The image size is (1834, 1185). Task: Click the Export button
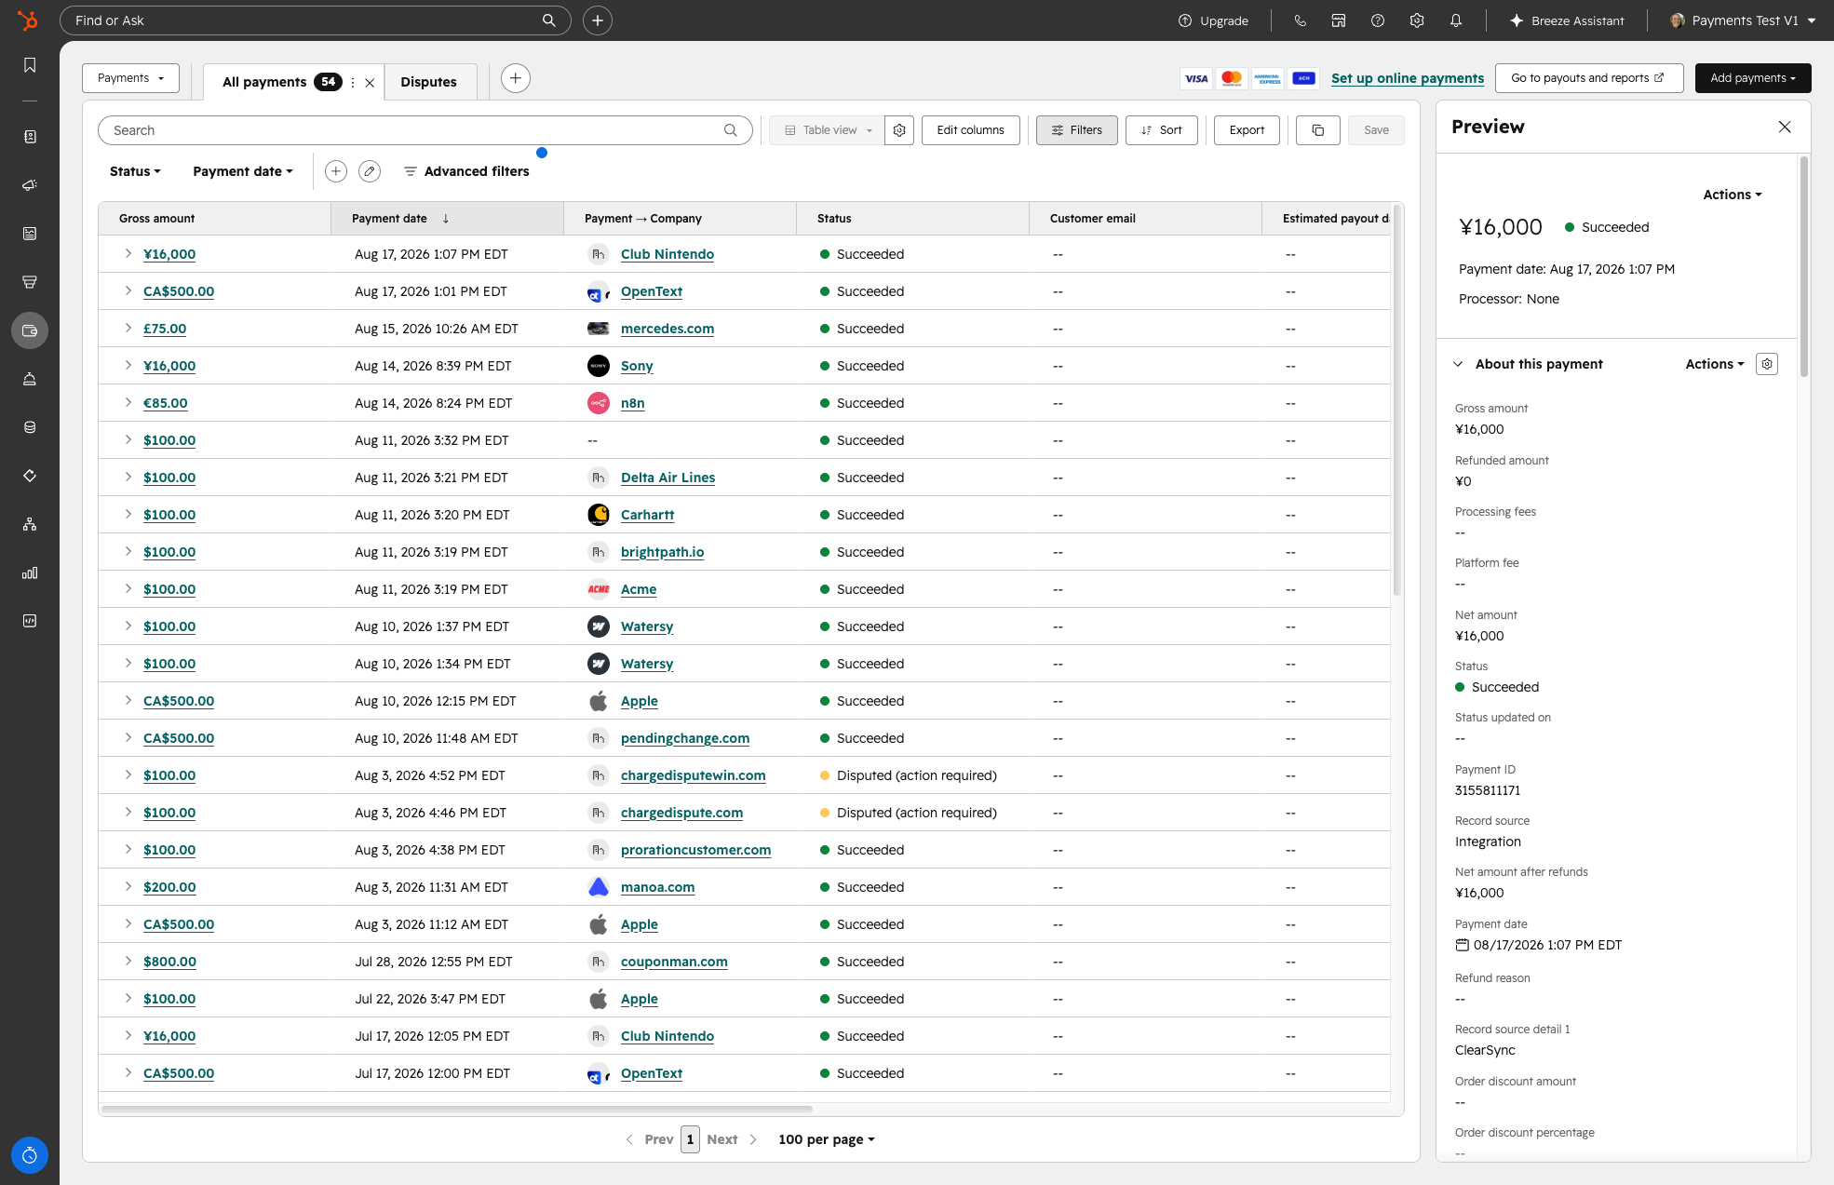(1247, 130)
